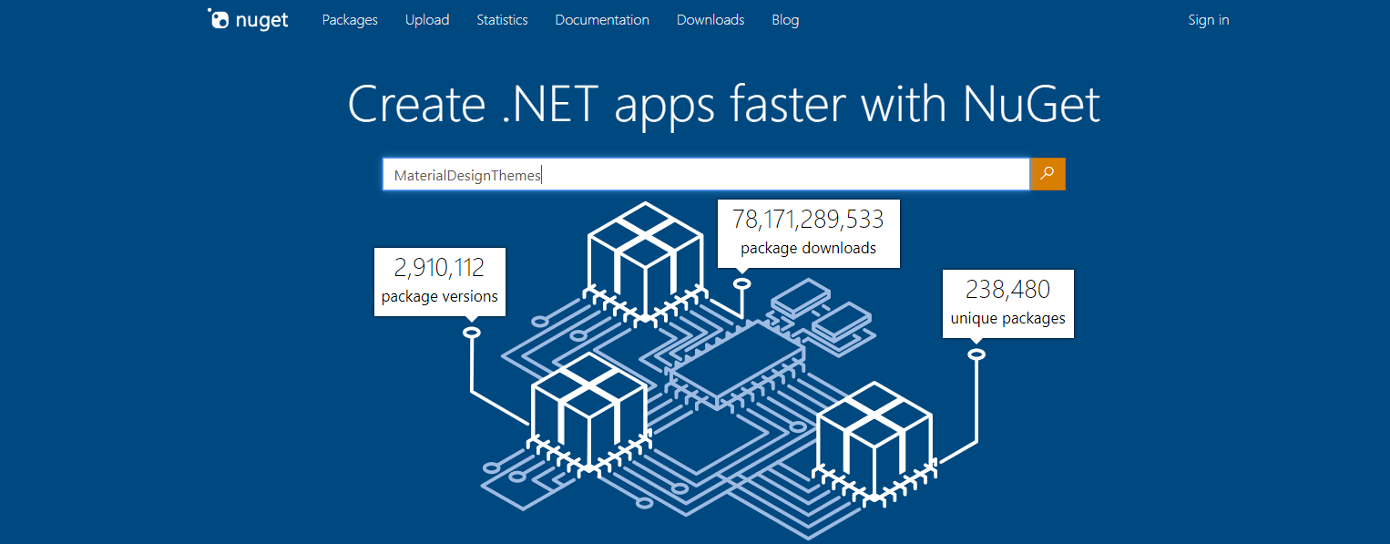The height and width of the screenshot is (544, 1390).
Task: Sign in to your NuGet account
Action: pyautogui.click(x=1208, y=19)
